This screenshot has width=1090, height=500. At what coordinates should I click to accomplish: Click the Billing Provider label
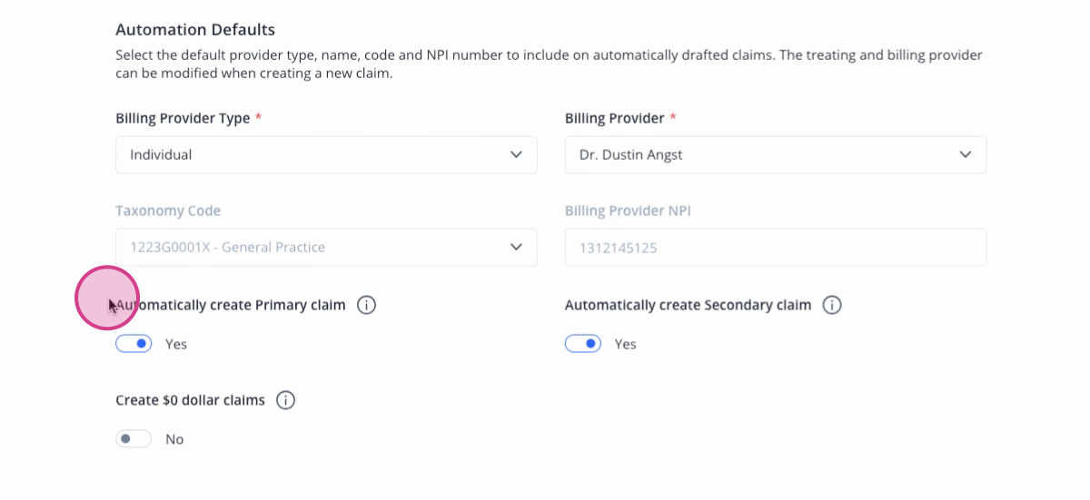click(x=615, y=118)
